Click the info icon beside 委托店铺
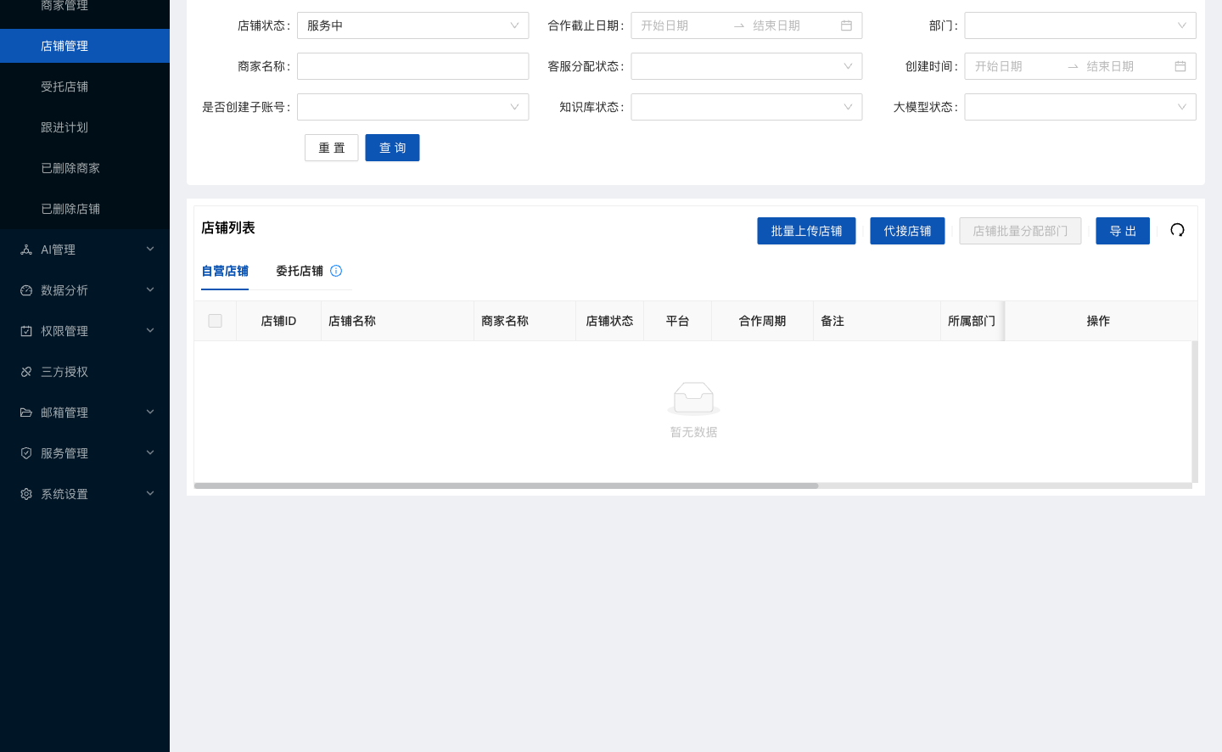 pos(336,271)
